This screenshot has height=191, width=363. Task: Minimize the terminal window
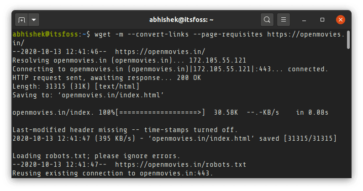click(305, 20)
